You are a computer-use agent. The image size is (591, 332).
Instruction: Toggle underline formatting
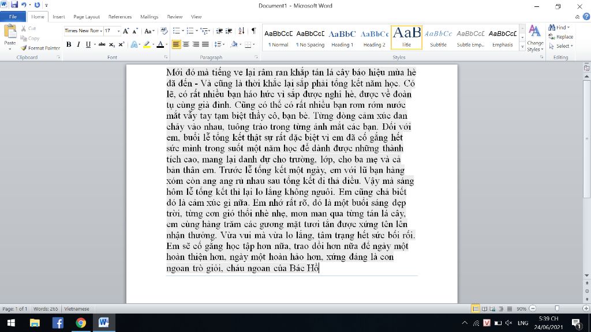88,44
